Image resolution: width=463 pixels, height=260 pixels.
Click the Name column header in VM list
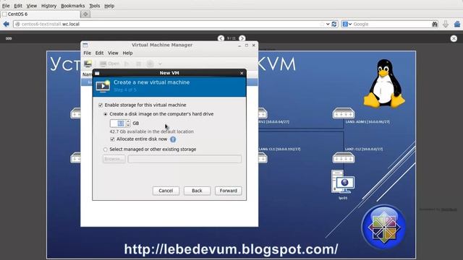click(87, 74)
